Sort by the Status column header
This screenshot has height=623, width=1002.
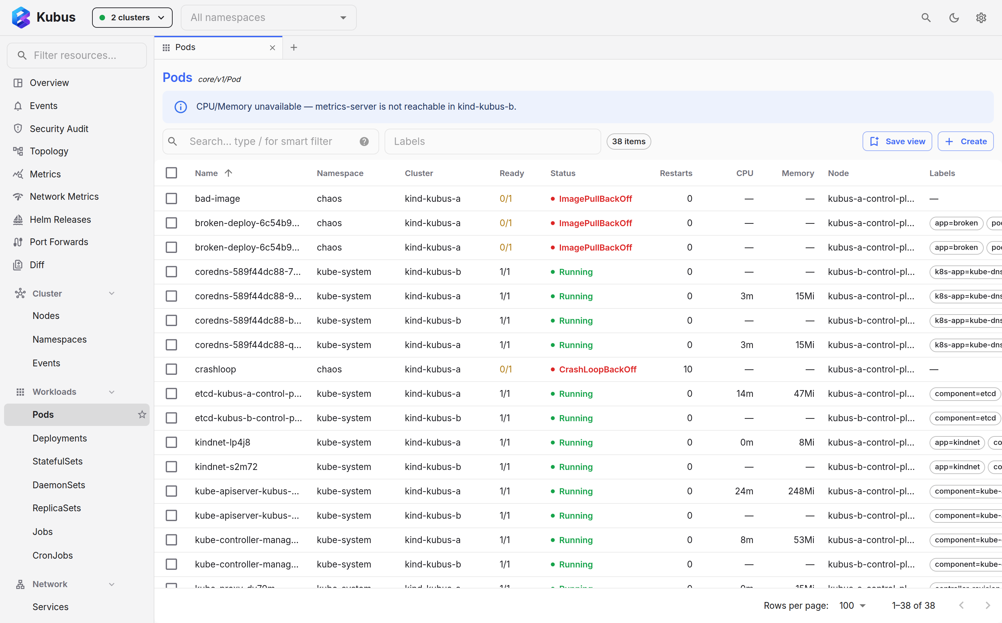click(563, 173)
